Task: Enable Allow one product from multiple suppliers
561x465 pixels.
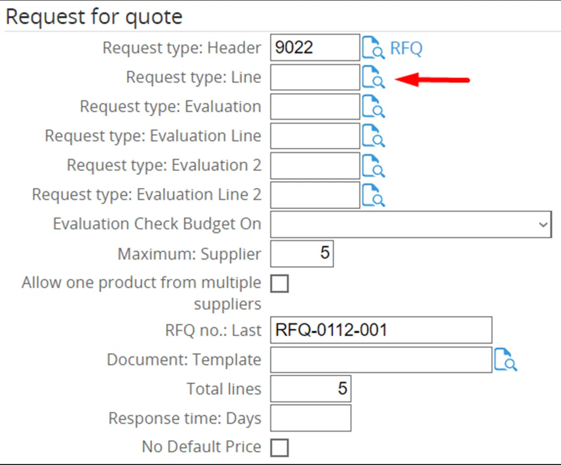Action: tap(279, 283)
